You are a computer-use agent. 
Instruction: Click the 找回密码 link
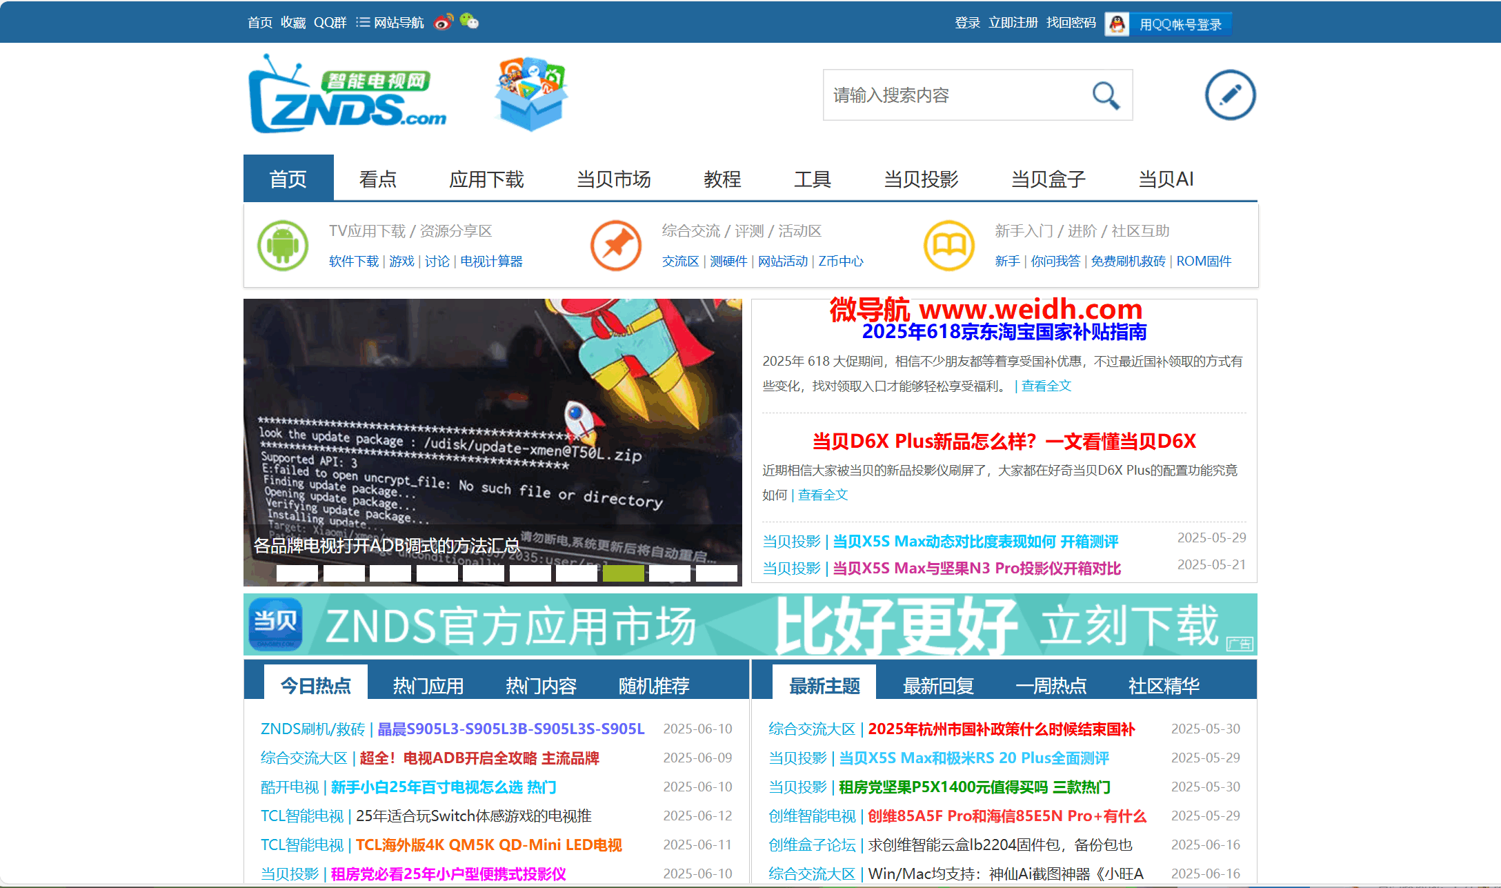1071,23
